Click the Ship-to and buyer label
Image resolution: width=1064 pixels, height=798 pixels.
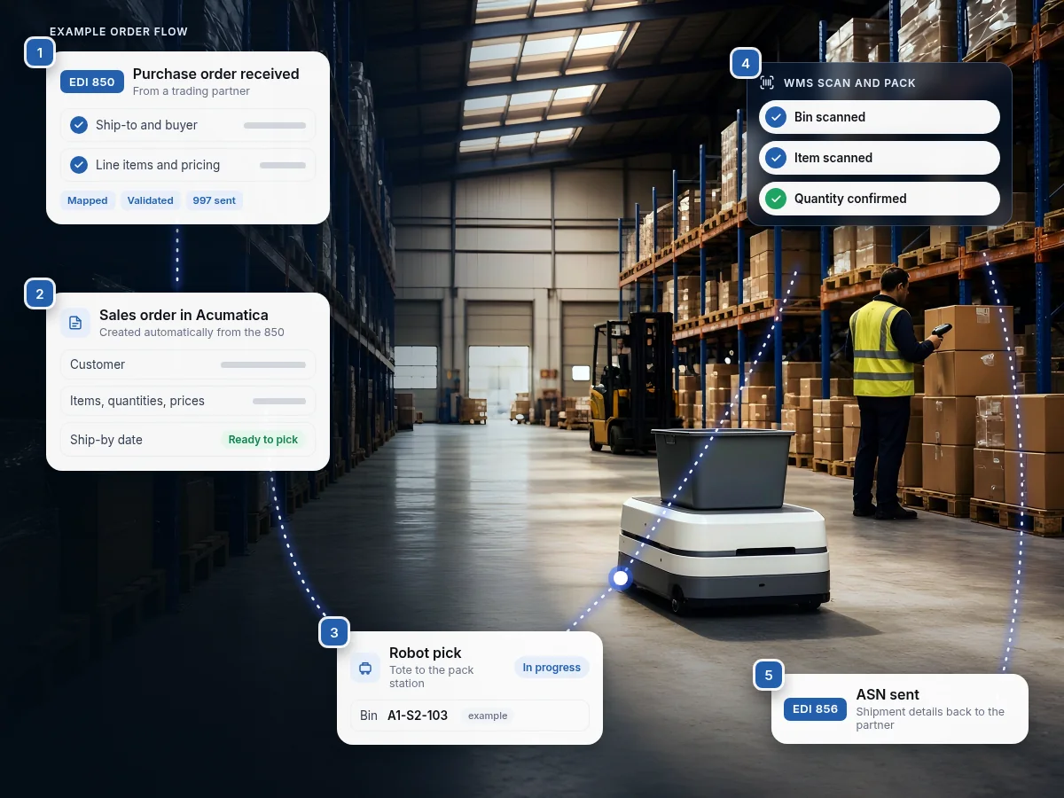146,125
